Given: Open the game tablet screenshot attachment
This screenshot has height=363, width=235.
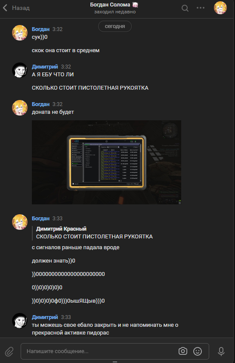Looking at the screenshot, I should (106, 162).
